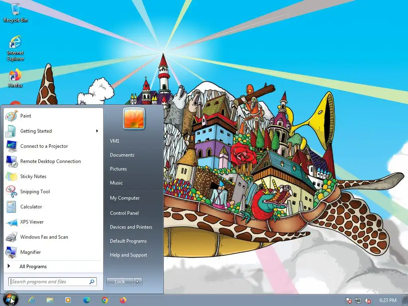Open Documents from the Start menu
The width and height of the screenshot is (408, 306).
pos(122,155)
